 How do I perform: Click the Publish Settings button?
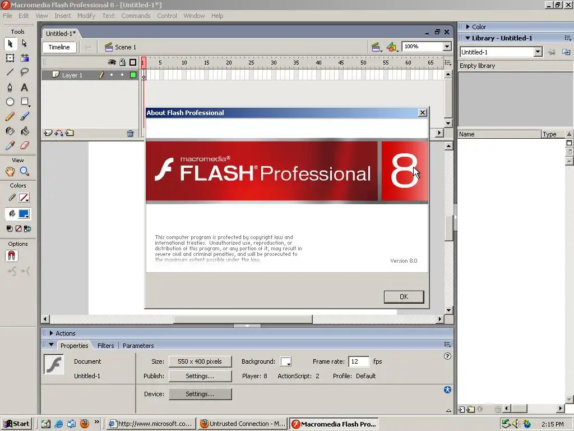tap(200, 376)
